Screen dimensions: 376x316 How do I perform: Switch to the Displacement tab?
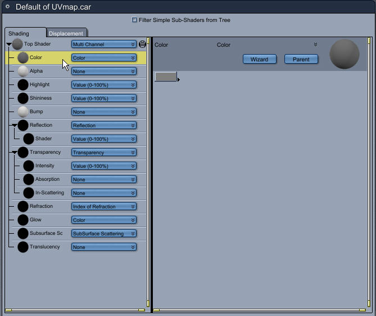[66, 33]
